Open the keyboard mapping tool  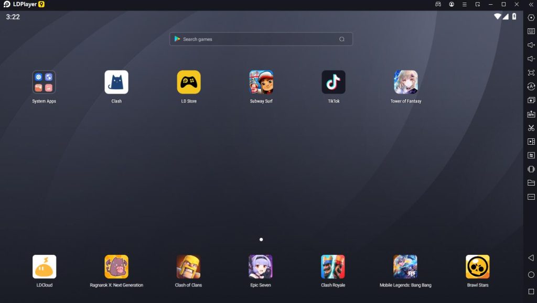(531, 31)
